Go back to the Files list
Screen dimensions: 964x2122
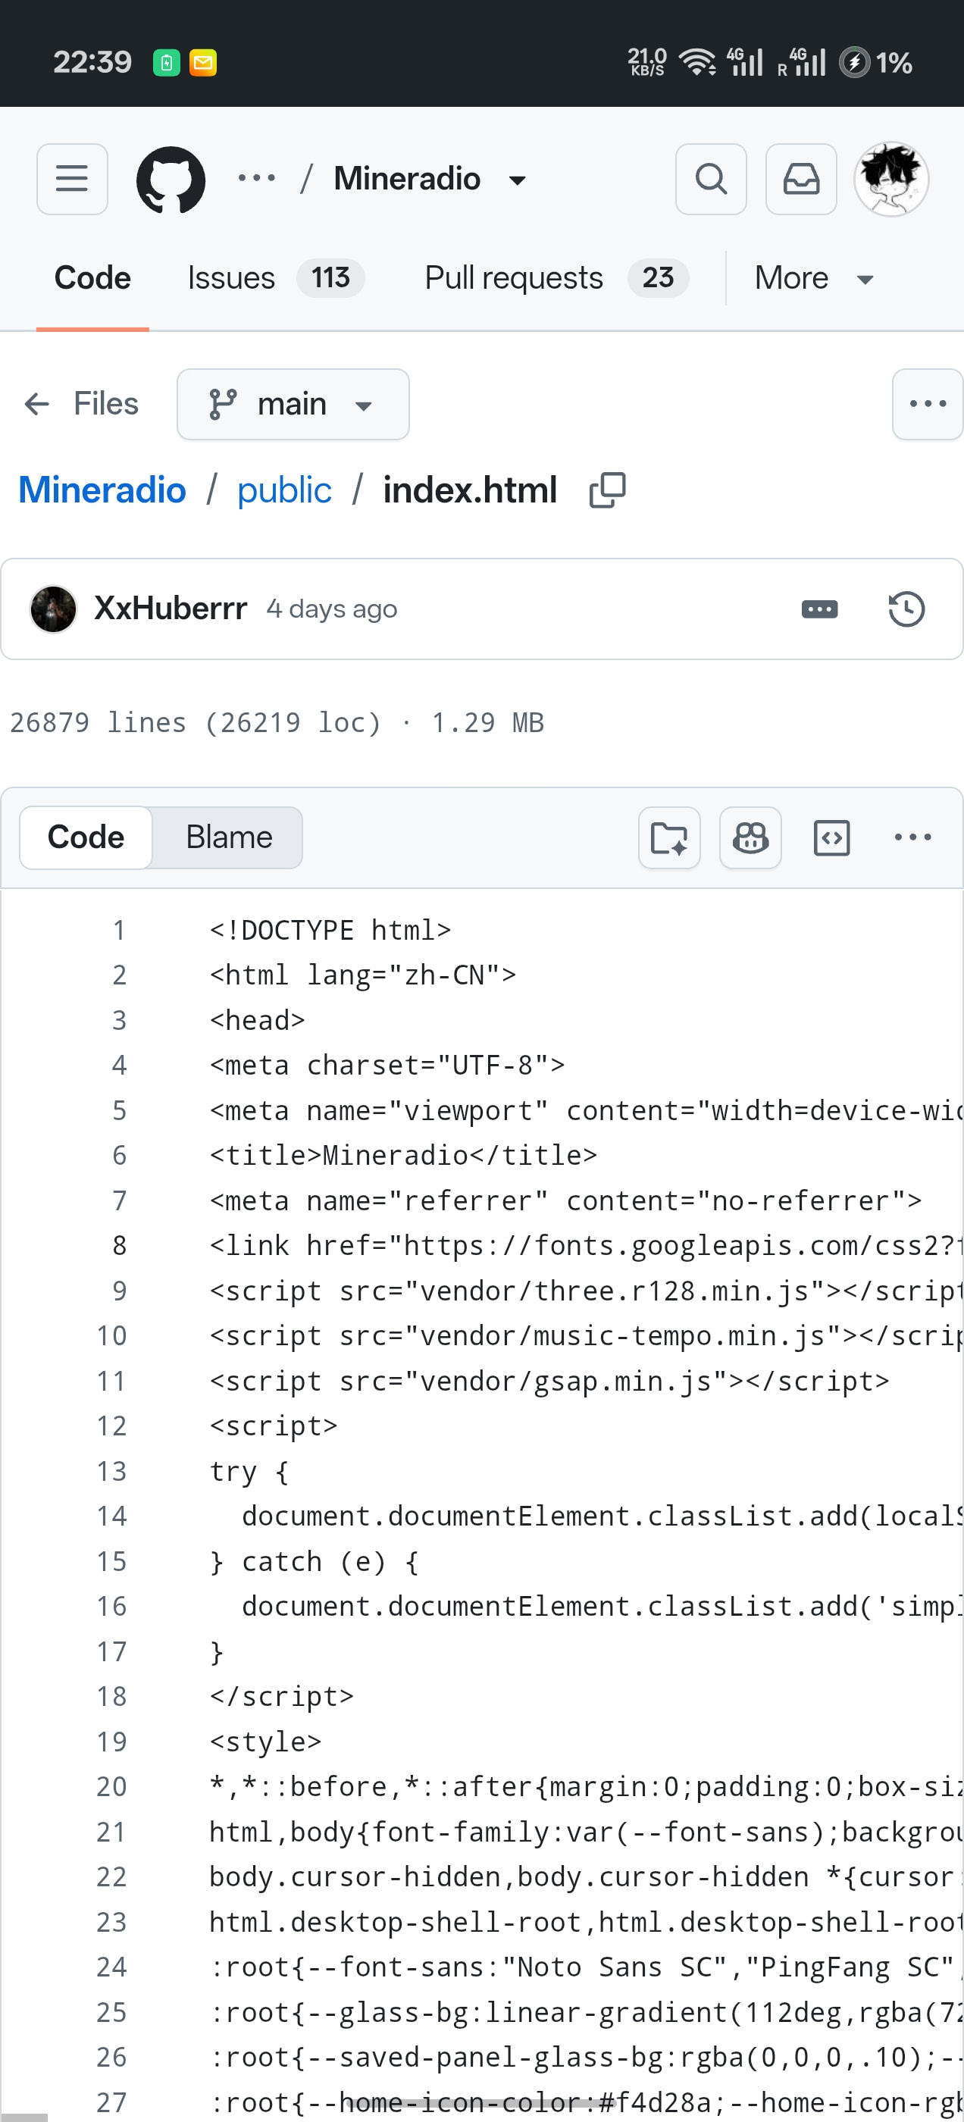[x=81, y=405]
